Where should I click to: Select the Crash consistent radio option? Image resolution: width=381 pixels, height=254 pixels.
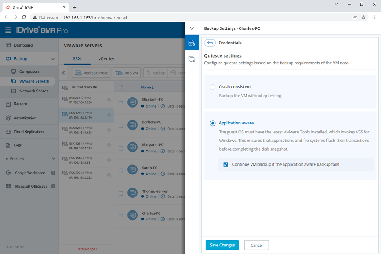(x=213, y=87)
